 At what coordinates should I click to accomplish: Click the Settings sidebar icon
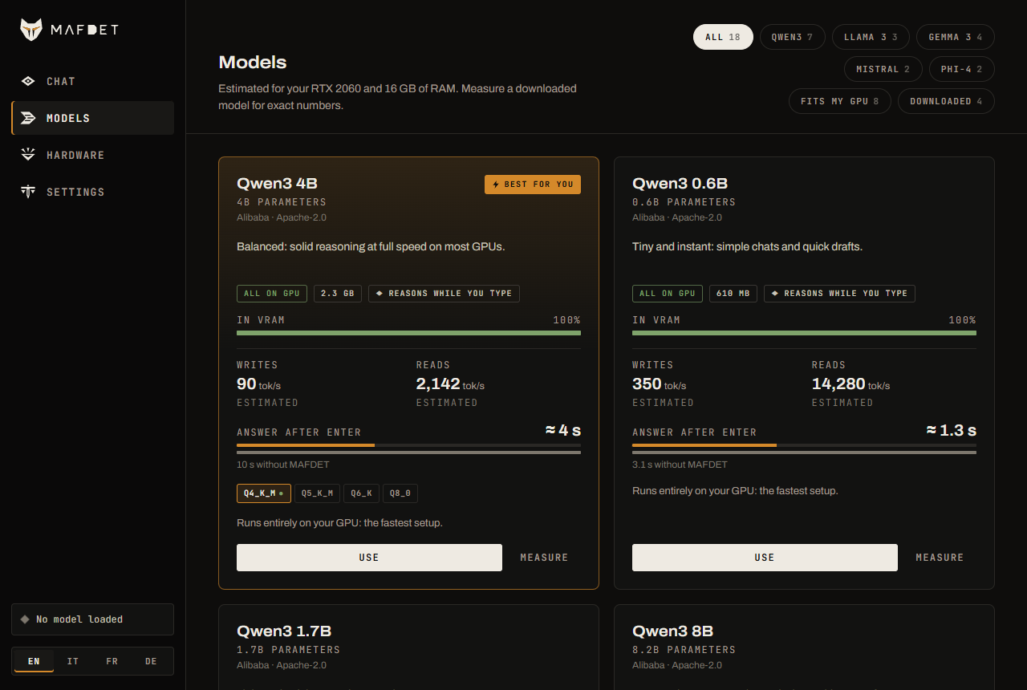point(28,192)
